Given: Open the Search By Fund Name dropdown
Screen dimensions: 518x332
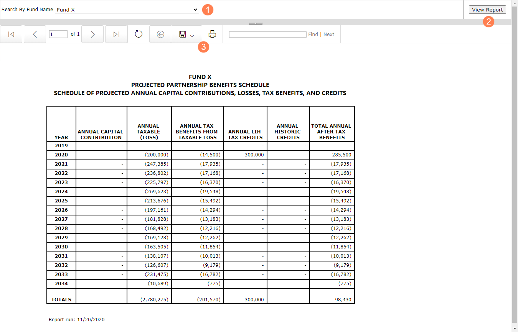Looking at the screenshot, I should click(x=127, y=10).
